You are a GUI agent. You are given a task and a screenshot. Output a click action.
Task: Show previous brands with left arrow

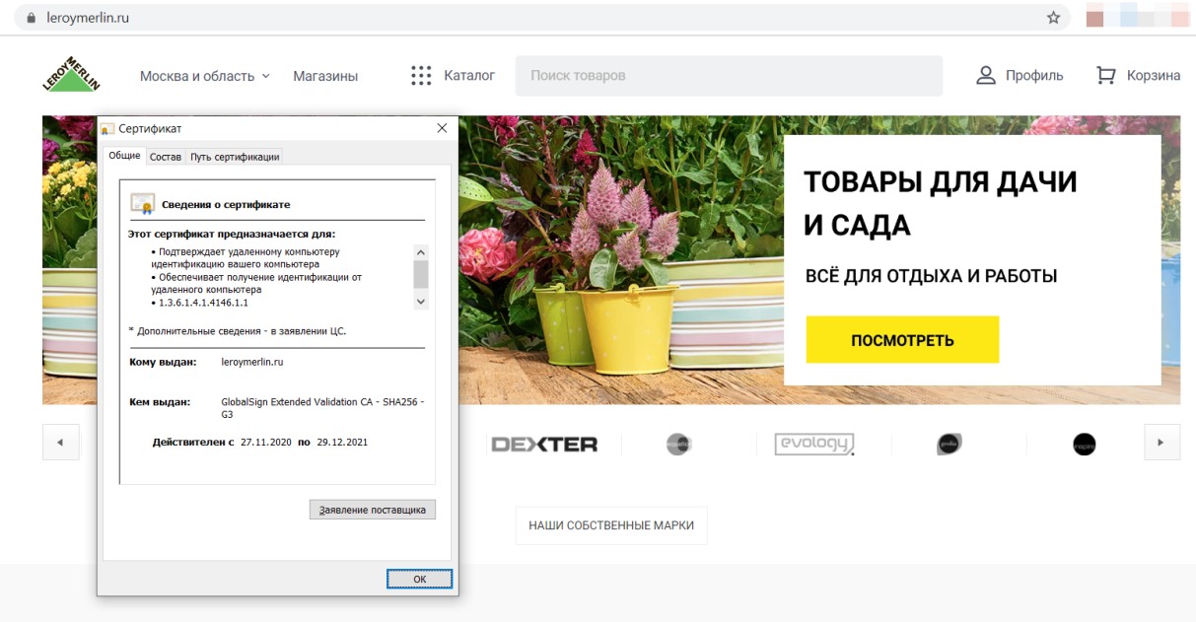point(60,443)
